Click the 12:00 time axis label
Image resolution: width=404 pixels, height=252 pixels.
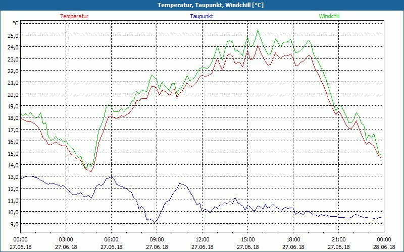(x=202, y=239)
